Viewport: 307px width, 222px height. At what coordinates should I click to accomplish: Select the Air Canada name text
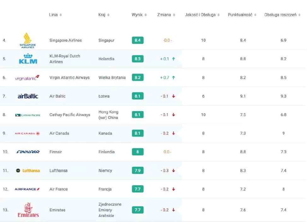pyautogui.click(x=59, y=133)
